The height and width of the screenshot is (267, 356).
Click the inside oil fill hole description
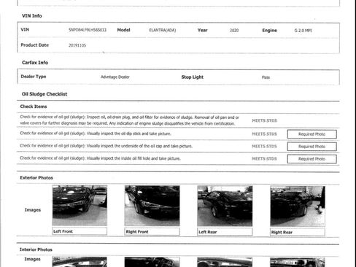(x=100, y=158)
